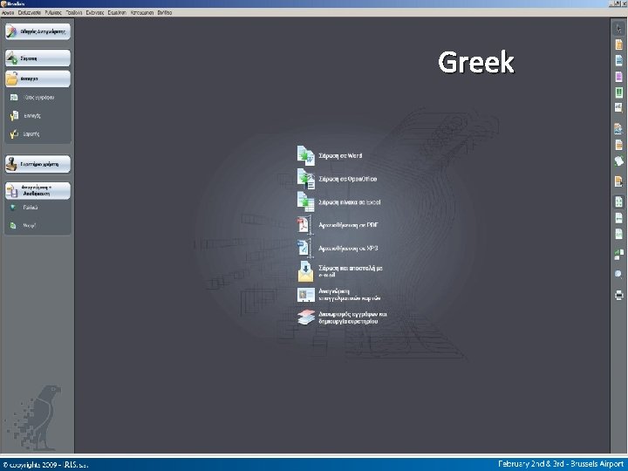This screenshot has width=628, height=471.
Task: Select the orange zone tool below the pointer
Action: pyautogui.click(x=618, y=44)
